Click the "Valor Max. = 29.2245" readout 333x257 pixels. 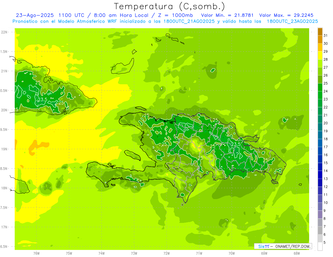pyautogui.click(x=286, y=15)
